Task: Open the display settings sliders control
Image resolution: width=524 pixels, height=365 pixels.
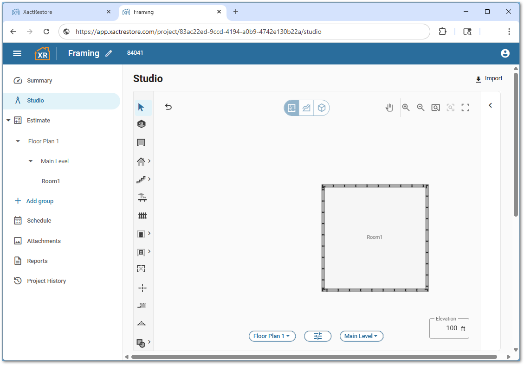Action: [317, 336]
